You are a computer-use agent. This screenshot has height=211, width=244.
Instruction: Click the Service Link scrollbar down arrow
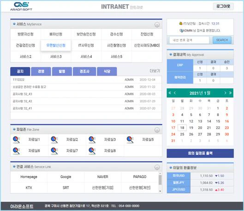(160, 191)
